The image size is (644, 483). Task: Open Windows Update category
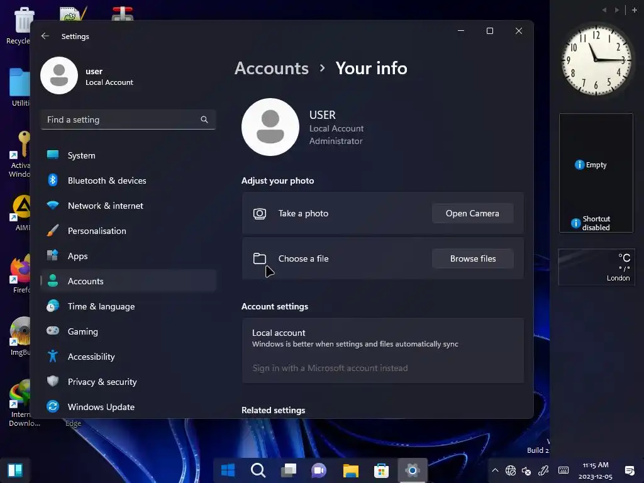click(x=128, y=407)
